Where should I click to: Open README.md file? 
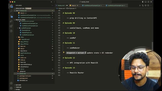[23, 80]
